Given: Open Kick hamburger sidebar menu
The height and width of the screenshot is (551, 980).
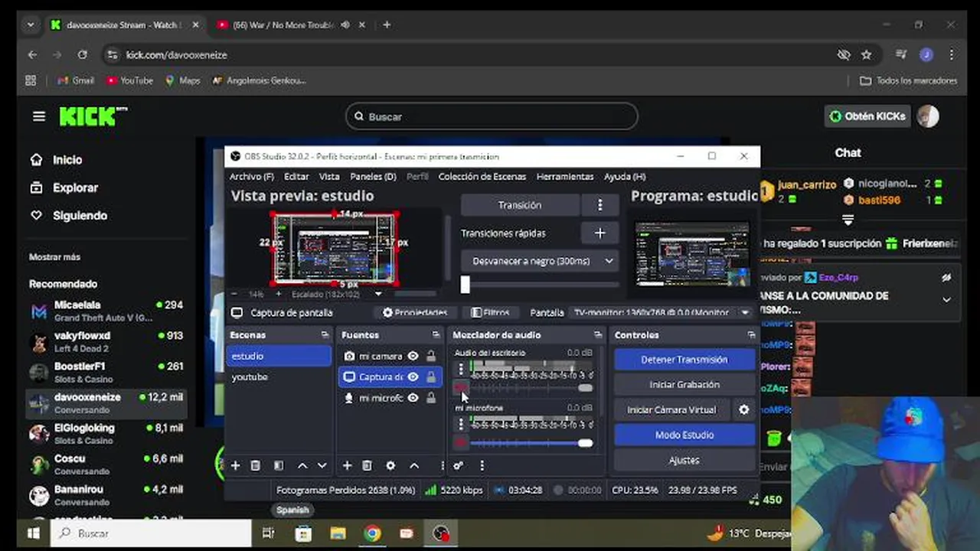Looking at the screenshot, I should (x=39, y=116).
